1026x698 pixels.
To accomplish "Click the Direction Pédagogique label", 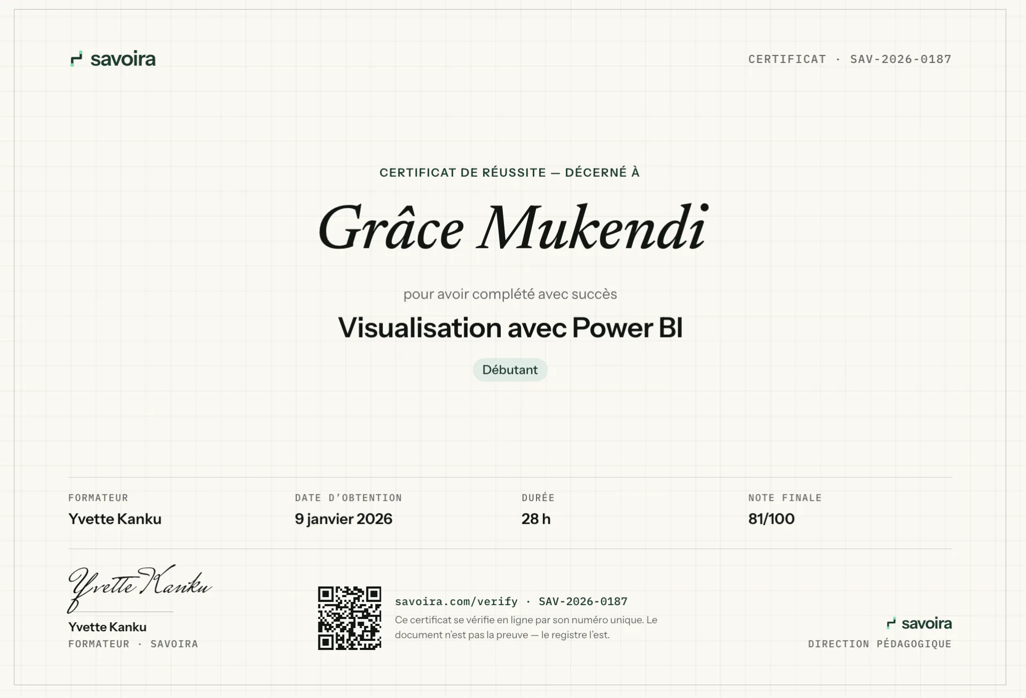I will pos(880,644).
